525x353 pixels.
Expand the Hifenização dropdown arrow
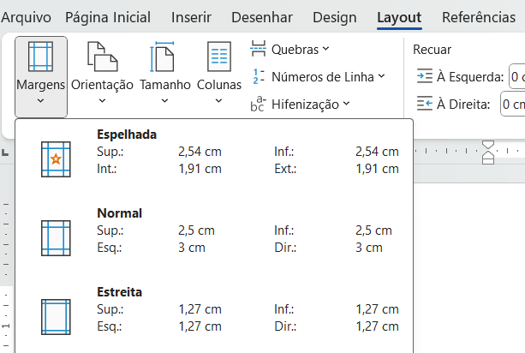346,105
